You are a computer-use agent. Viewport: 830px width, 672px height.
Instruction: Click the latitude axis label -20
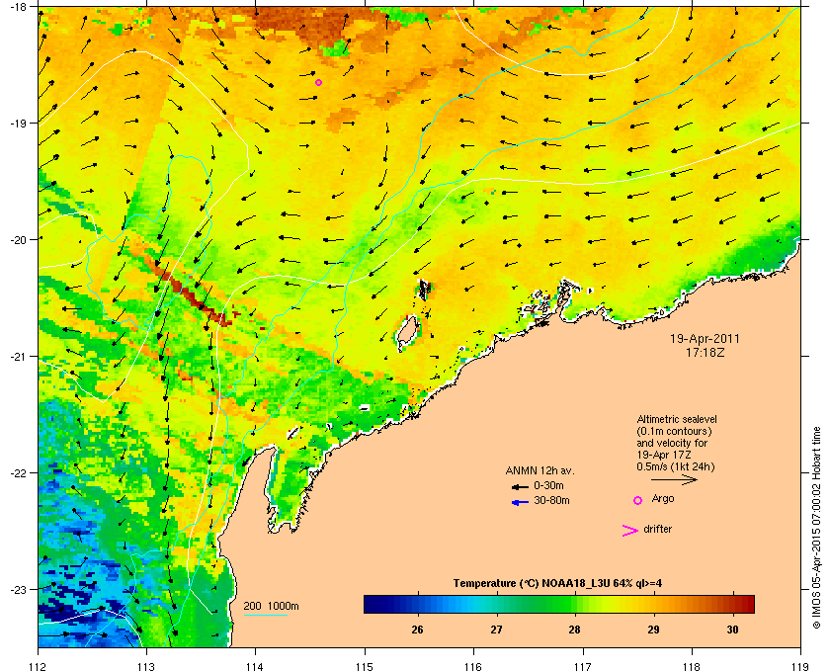[18, 239]
